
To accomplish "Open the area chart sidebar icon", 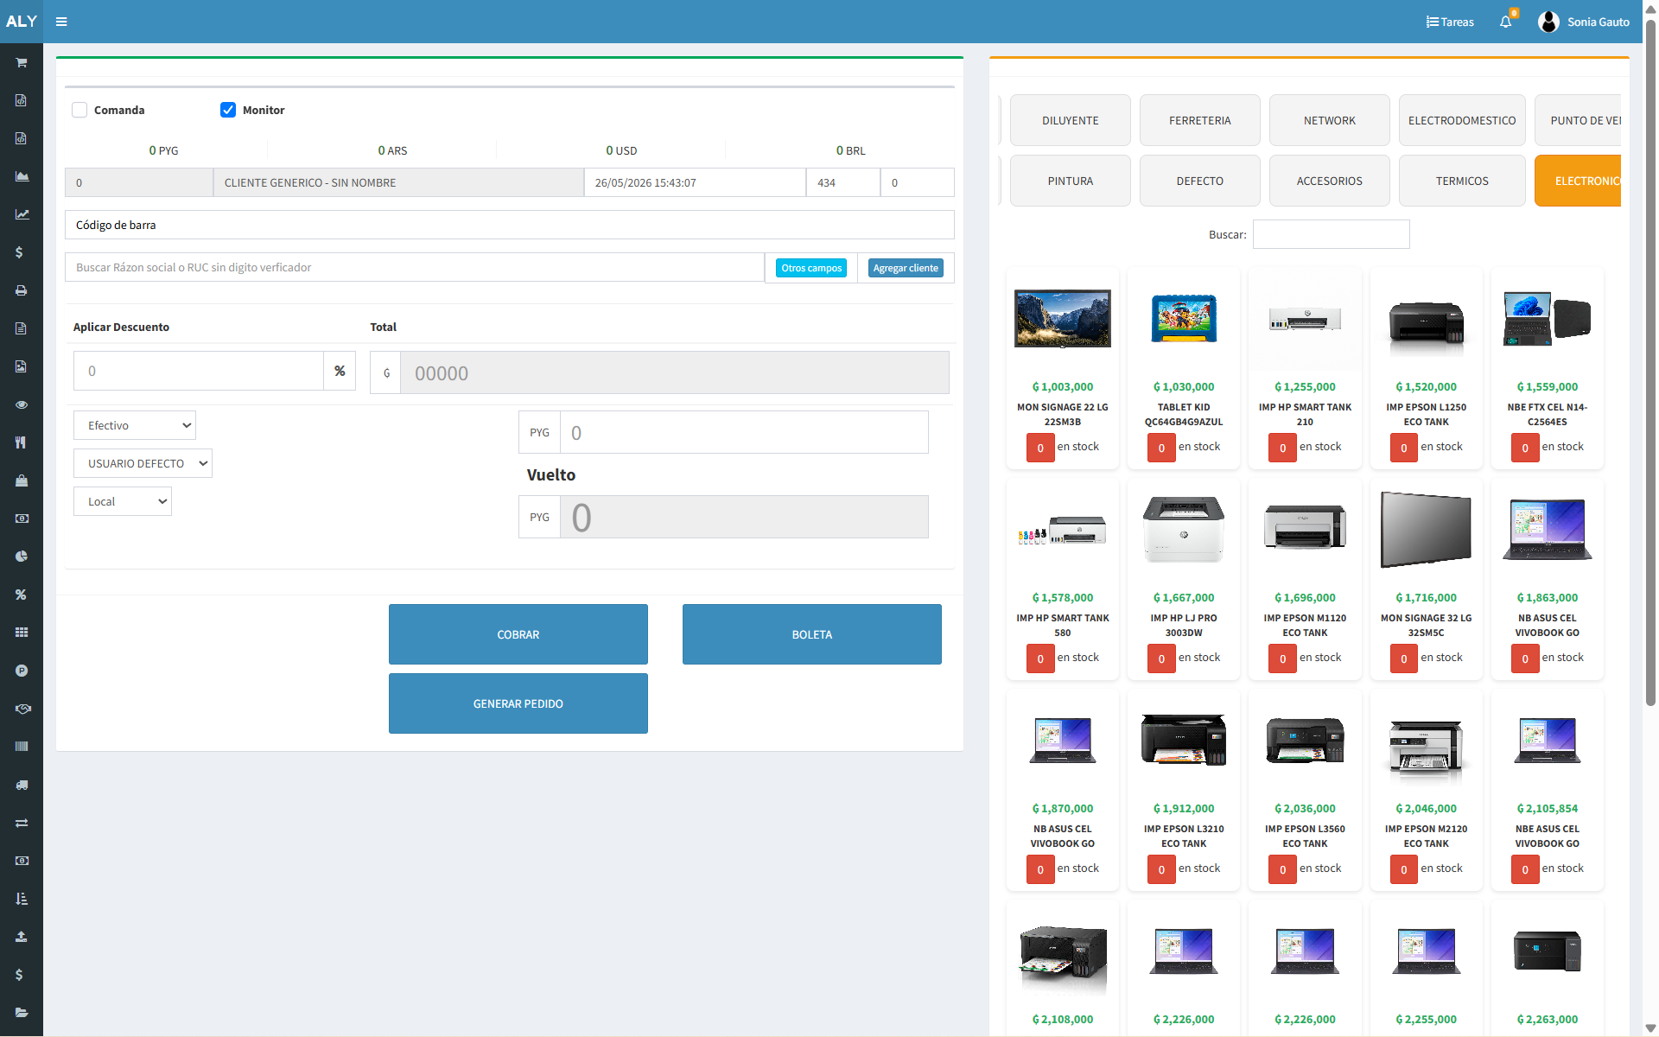I will click(22, 176).
